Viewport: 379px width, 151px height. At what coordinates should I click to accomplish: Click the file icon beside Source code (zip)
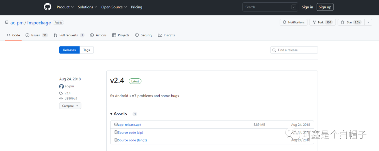116,132
